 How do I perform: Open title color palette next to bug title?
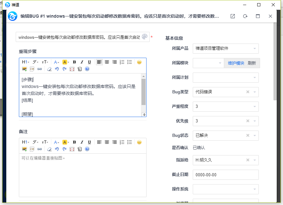144,37
